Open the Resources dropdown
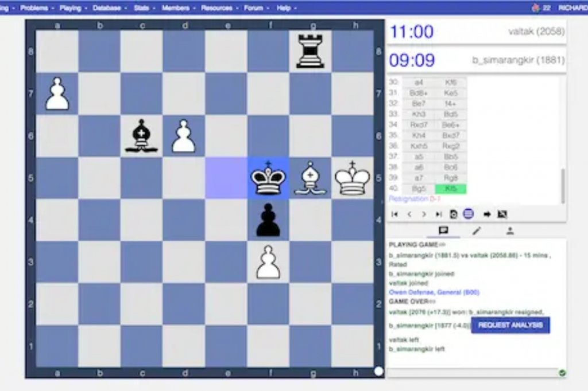 (219, 8)
